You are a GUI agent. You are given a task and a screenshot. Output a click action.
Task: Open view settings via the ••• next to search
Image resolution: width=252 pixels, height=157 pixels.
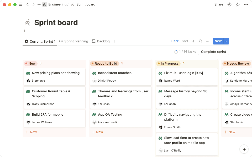pos(207,41)
